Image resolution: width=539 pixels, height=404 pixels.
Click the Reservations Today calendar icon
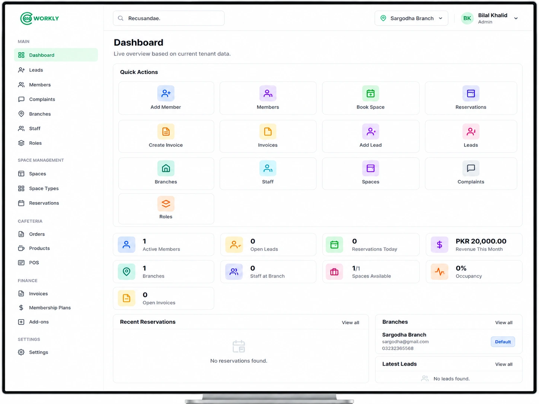coord(334,245)
